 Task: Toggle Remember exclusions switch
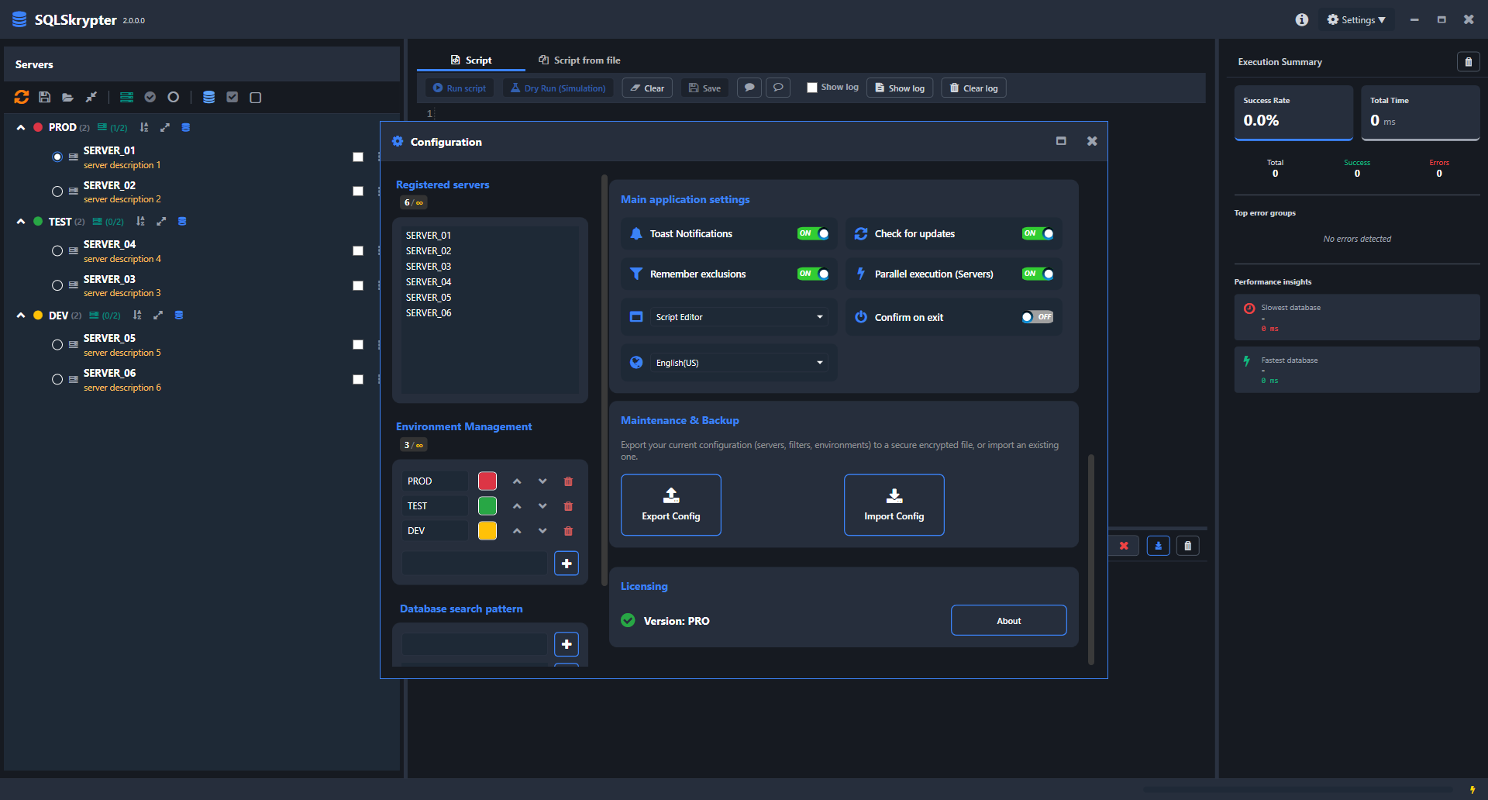tap(813, 274)
